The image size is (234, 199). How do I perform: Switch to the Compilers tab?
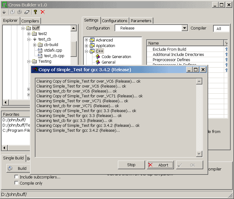coord(30,21)
